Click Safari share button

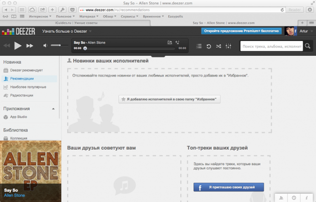coord(42,10)
